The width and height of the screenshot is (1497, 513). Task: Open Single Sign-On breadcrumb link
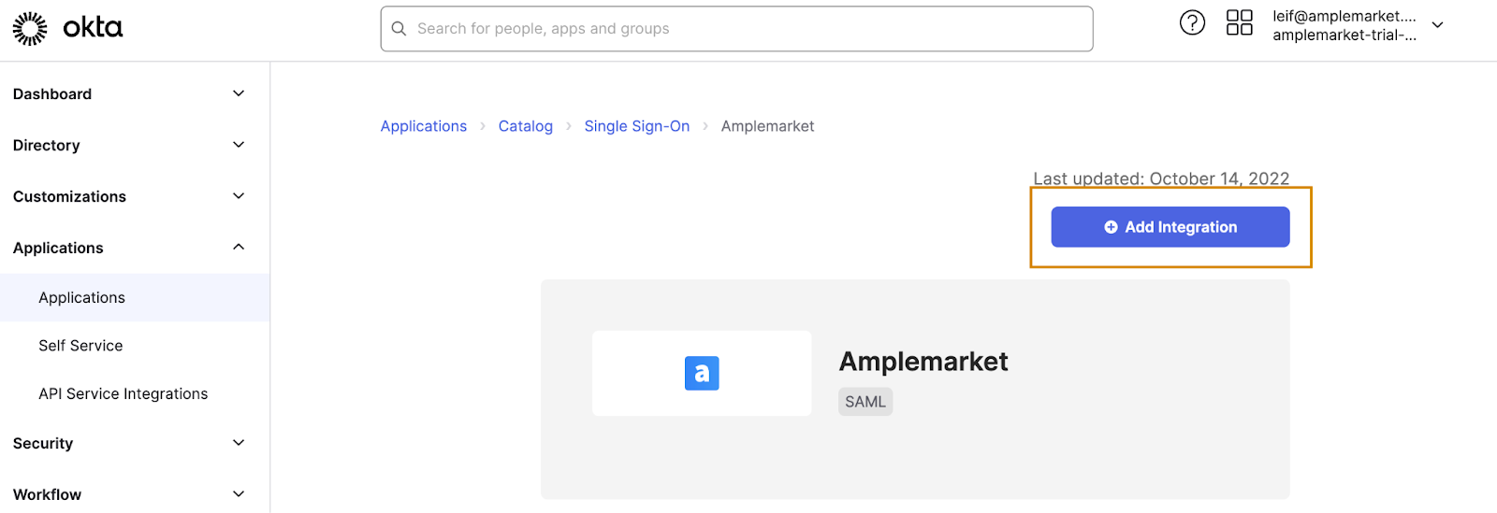[637, 126]
